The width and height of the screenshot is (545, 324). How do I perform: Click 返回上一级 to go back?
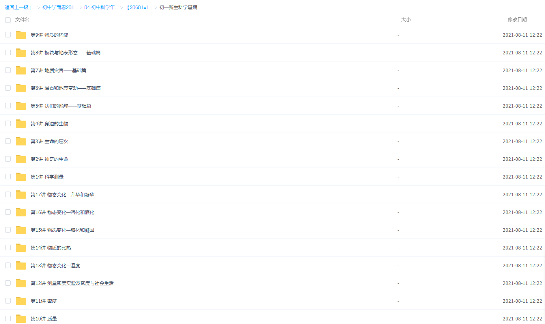pos(17,7)
